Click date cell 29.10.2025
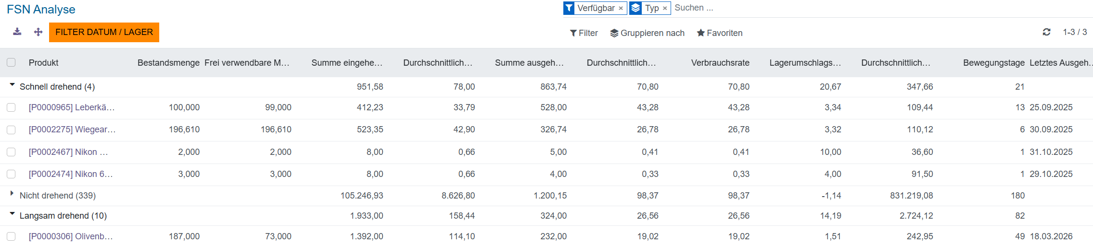Image resolution: width=1093 pixels, height=246 pixels. pyautogui.click(x=1051, y=174)
